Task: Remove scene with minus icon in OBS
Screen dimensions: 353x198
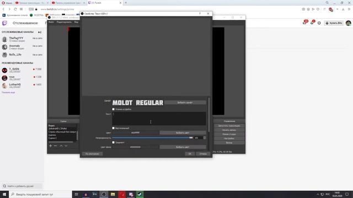Action: click(55, 146)
